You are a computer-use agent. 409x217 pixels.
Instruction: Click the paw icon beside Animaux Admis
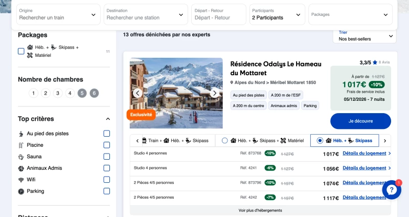pos(21,168)
